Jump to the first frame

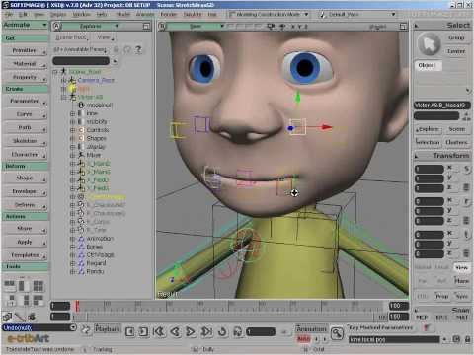tap(159, 332)
